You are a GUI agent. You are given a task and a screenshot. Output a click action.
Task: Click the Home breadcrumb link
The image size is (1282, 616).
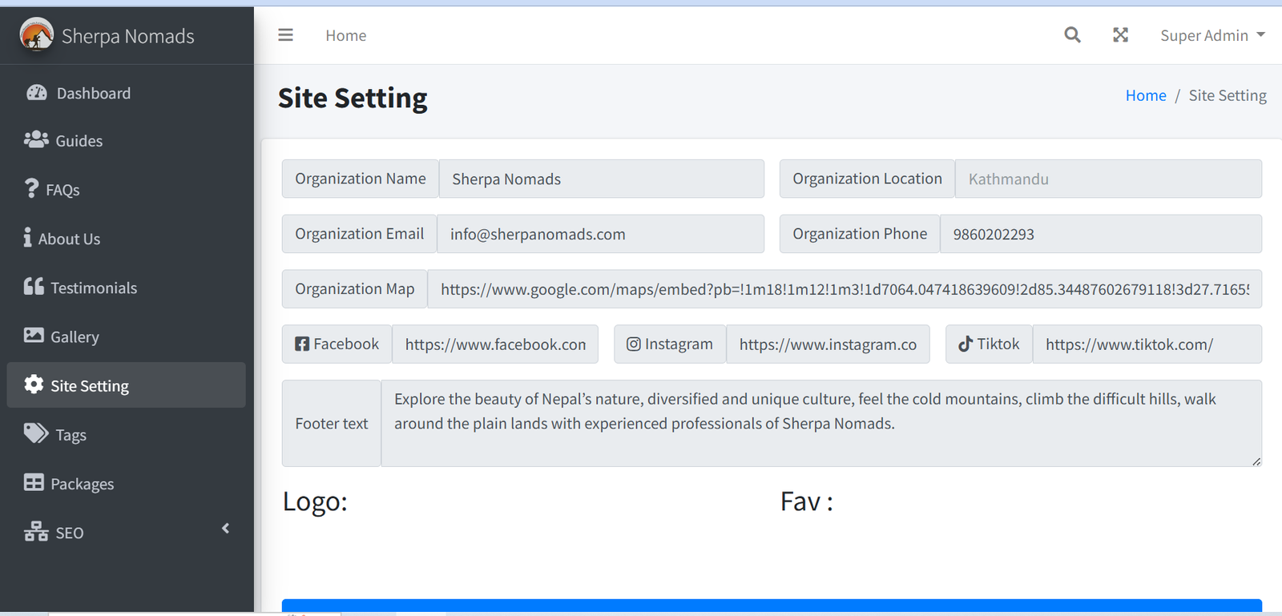[x=1145, y=95]
